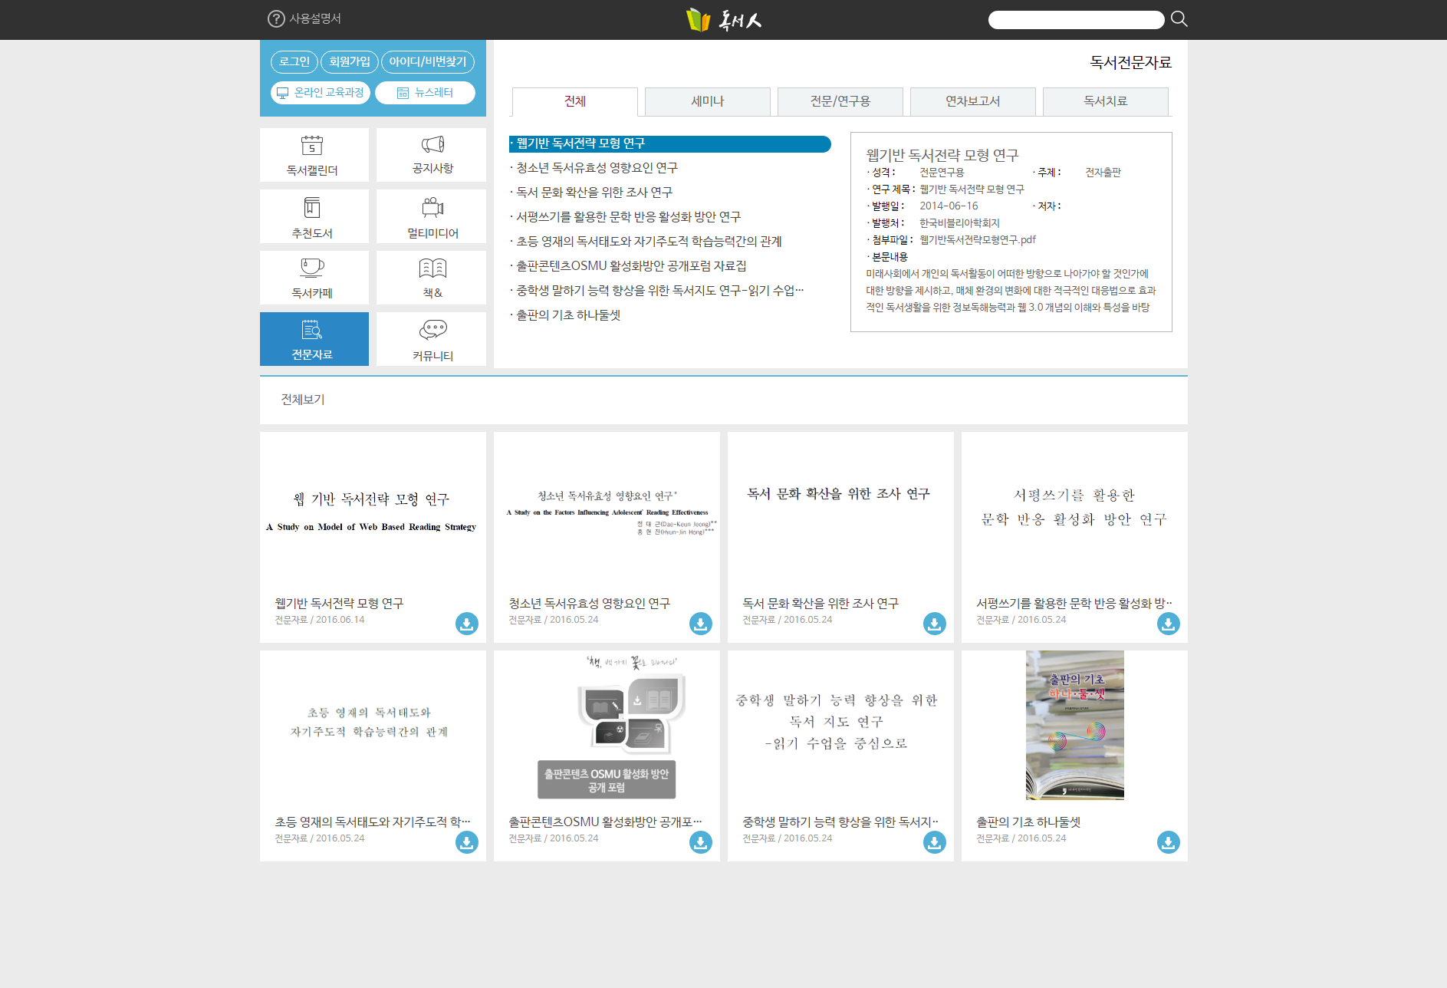Switch to the 연차보고서 tab
Viewport: 1447px width, 988px height.
coord(972,101)
